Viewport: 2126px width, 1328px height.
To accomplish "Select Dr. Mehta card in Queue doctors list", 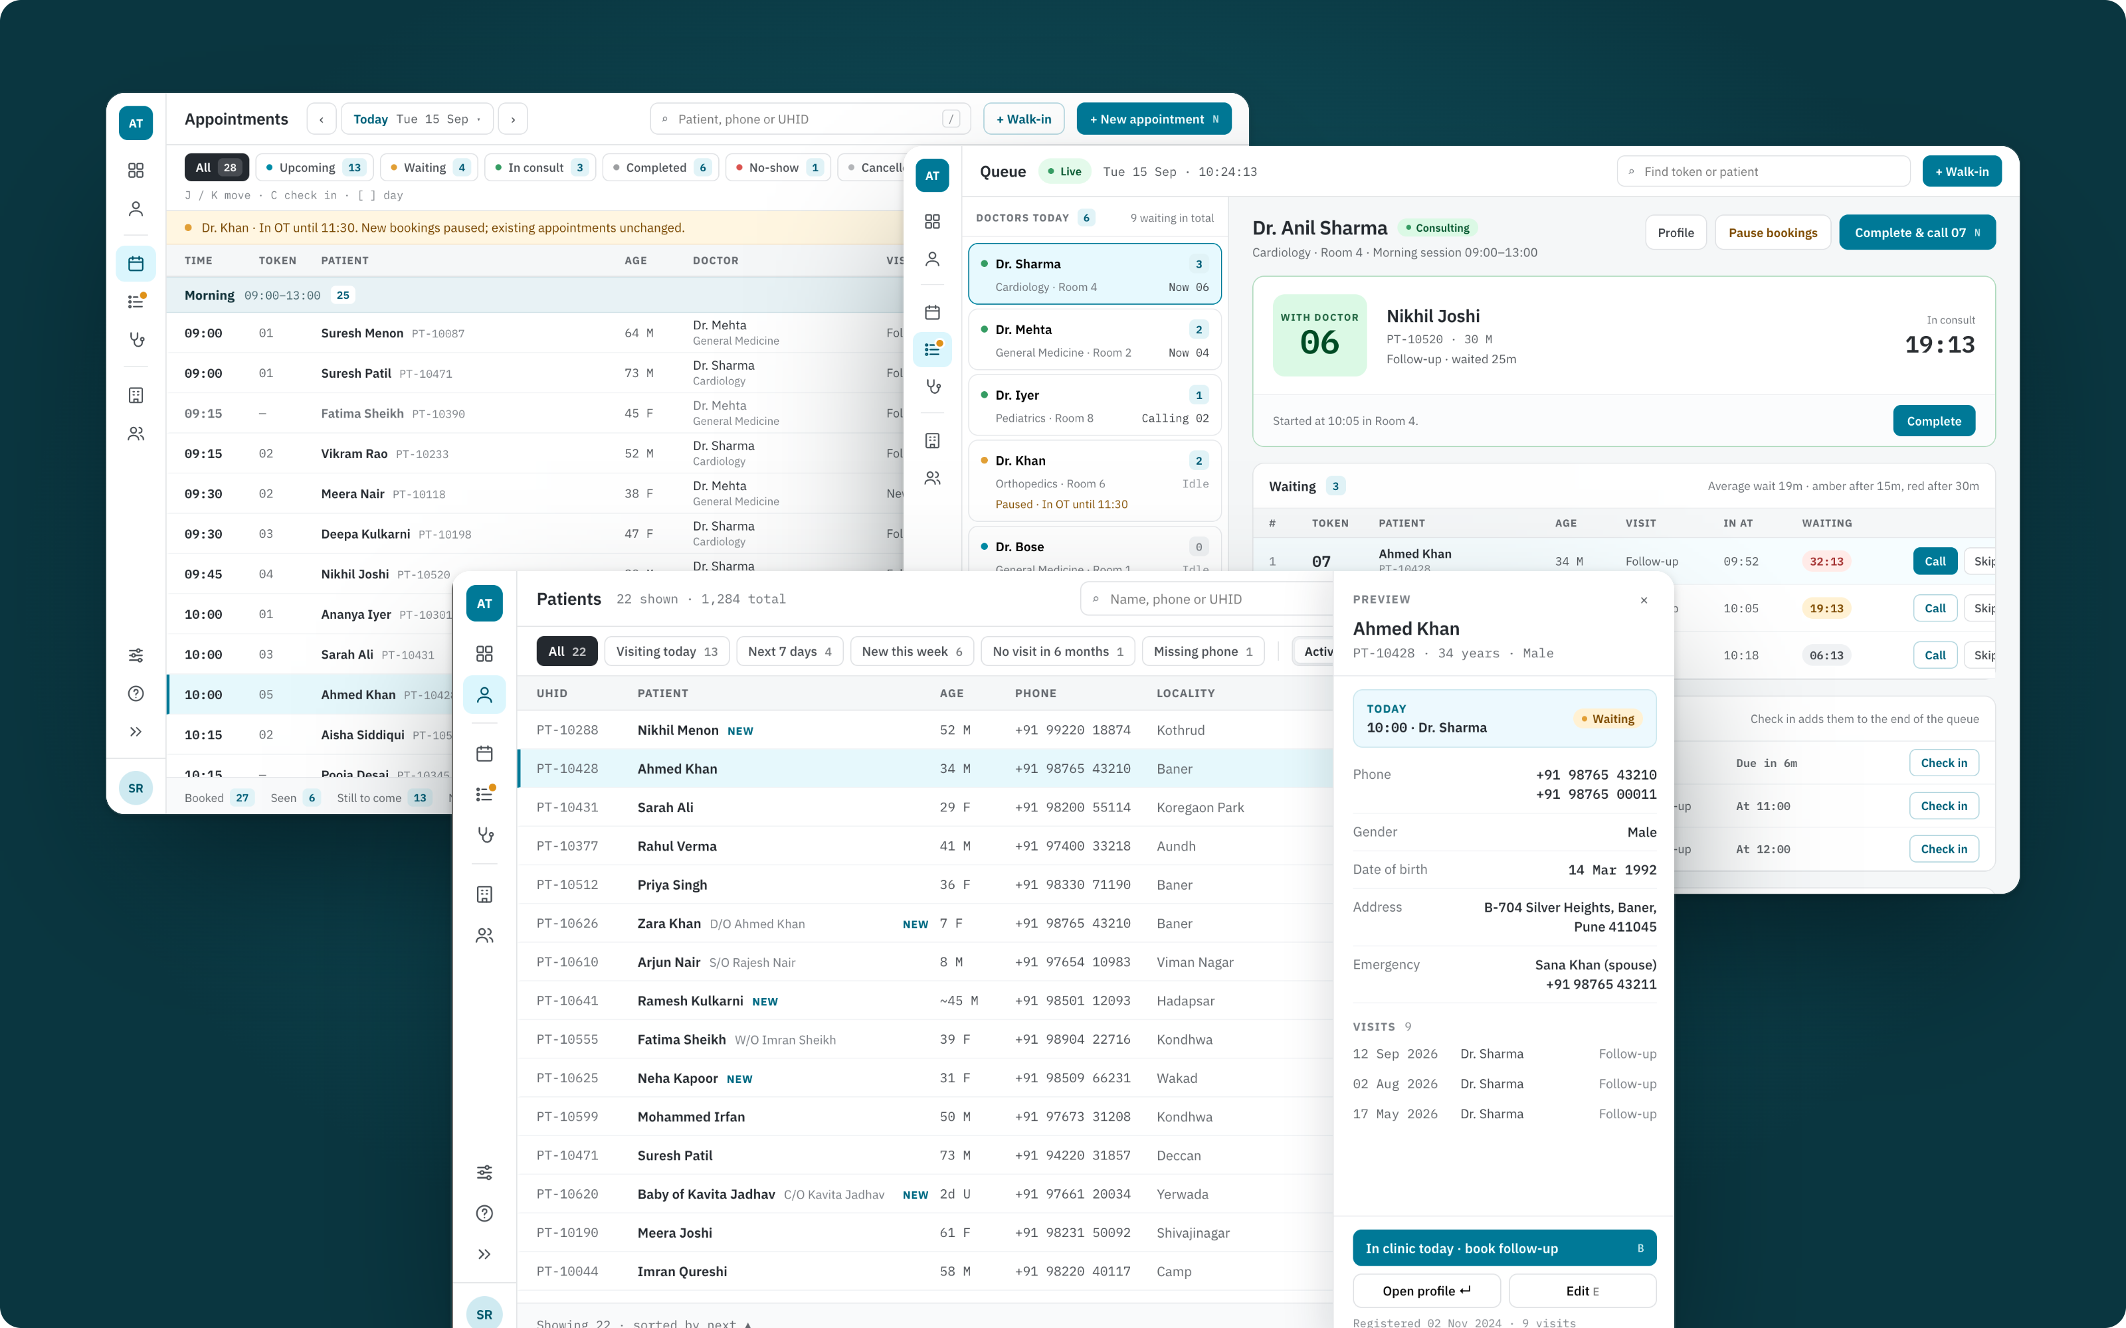I will (x=1095, y=341).
